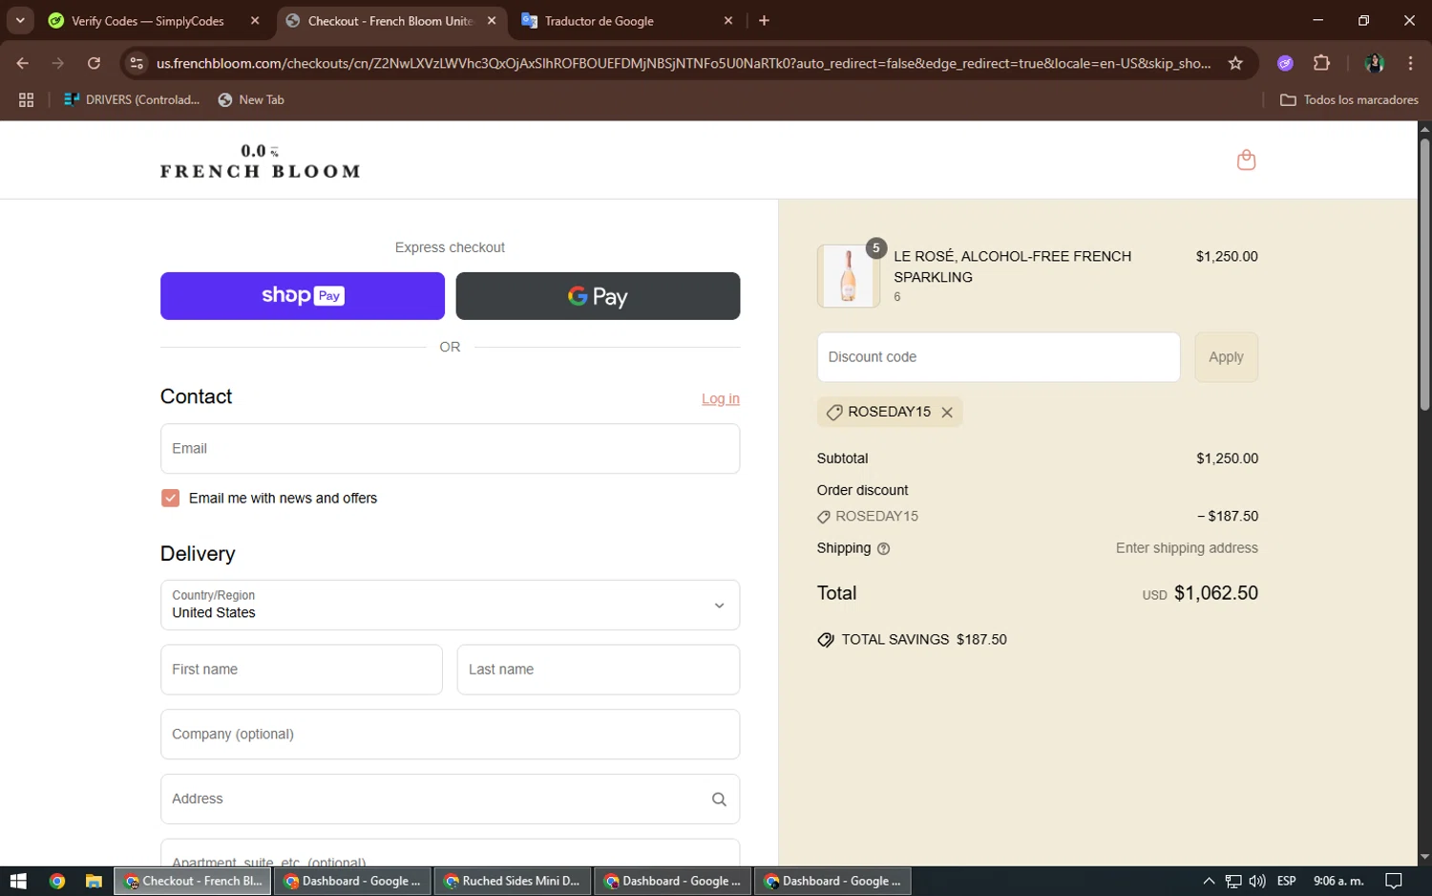
Task: Select the Checkout - French Bloom tab
Action: coord(391,20)
